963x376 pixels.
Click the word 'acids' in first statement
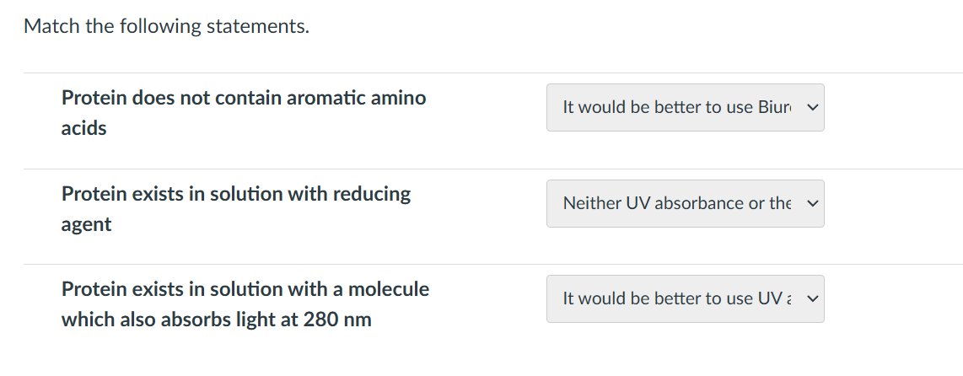[83, 128]
